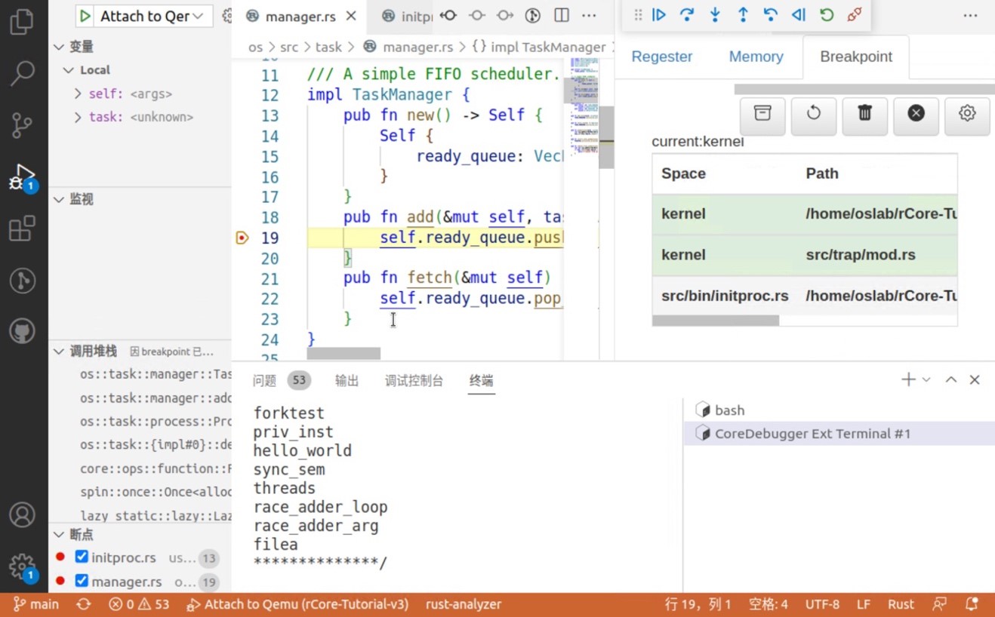Collapse the 监视 section
This screenshot has width=995, height=617.
pos(59,199)
